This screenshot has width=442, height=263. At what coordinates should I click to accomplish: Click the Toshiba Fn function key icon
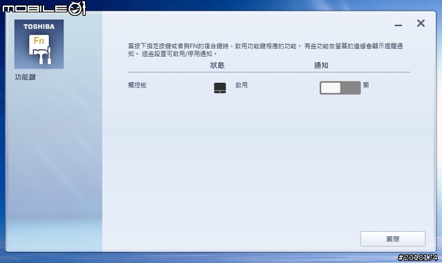point(39,44)
